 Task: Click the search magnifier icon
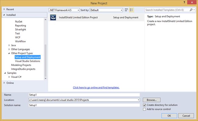click(x=191, y=10)
